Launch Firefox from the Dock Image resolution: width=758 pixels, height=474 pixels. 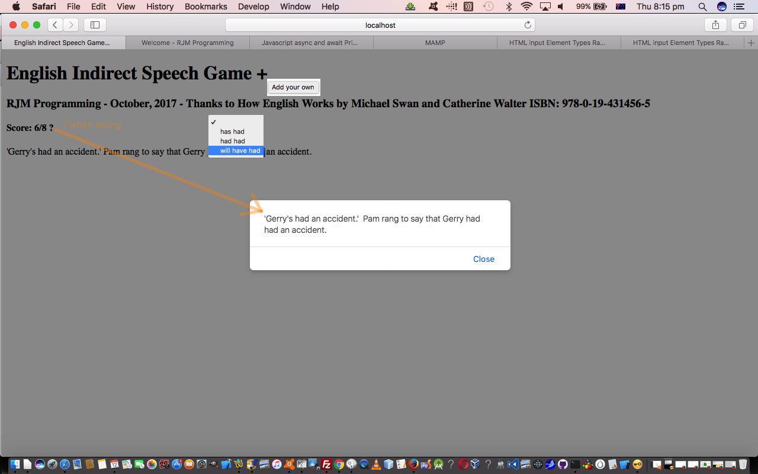click(x=413, y=465)
